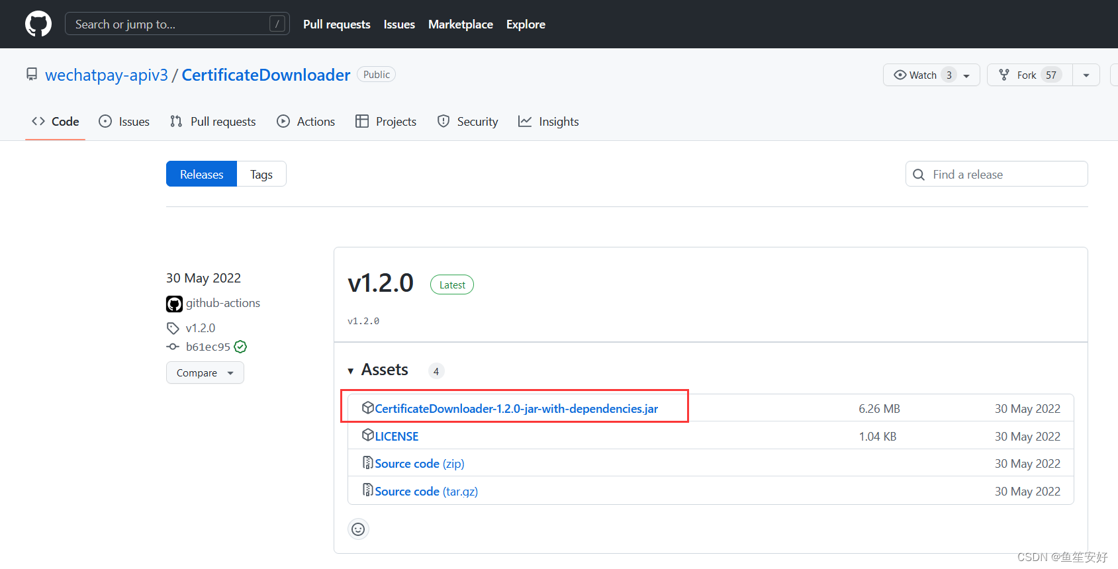Click the Code tab brackets icon
Viewport: 1118px width, 569px height.
pos(38,121)
